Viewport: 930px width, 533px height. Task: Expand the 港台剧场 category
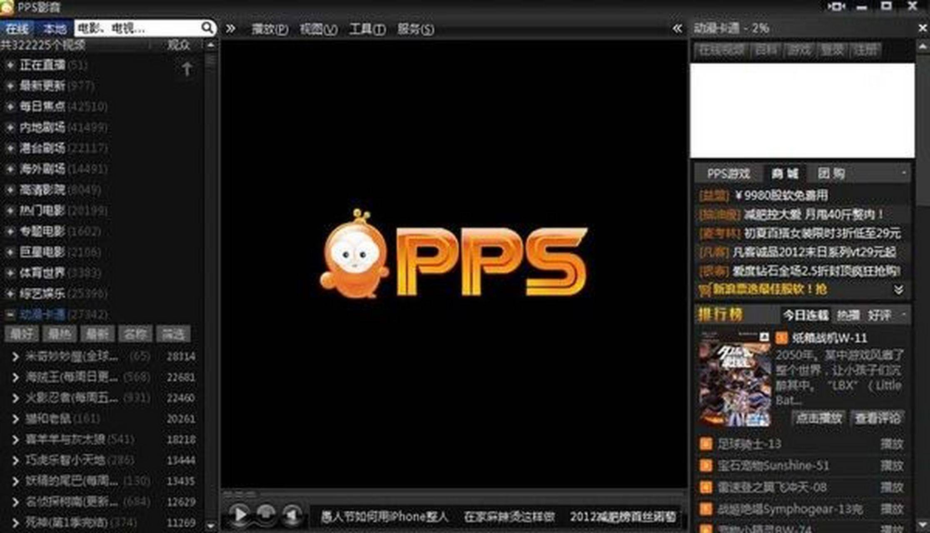tap(10, 148)
